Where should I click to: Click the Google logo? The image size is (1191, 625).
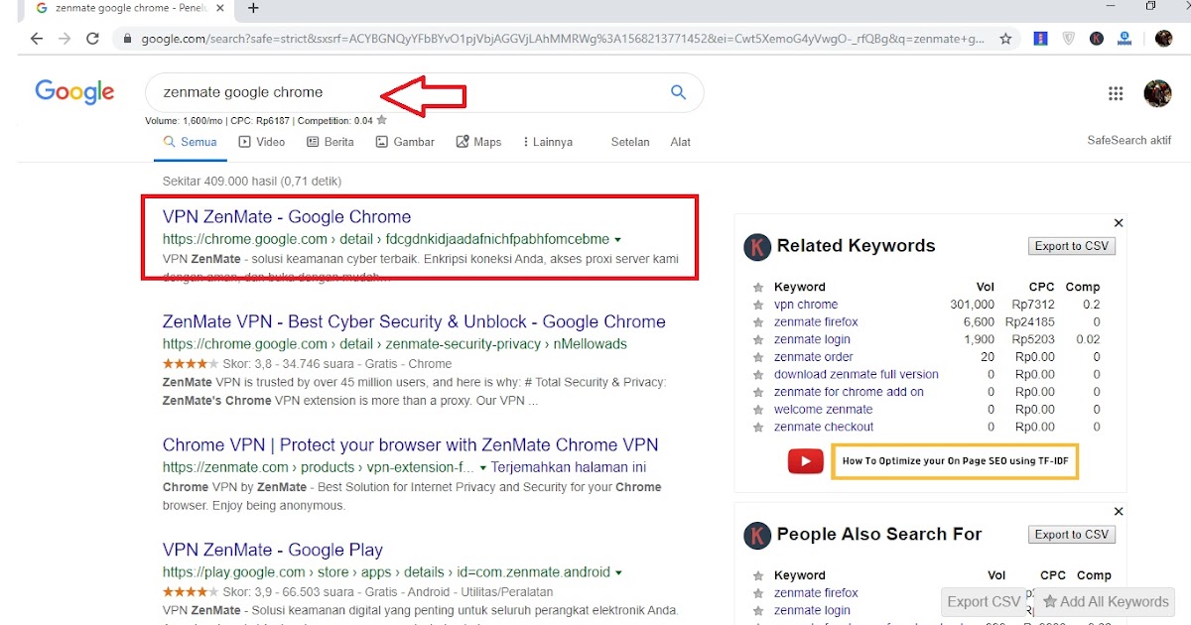click(x=74, y=92)
